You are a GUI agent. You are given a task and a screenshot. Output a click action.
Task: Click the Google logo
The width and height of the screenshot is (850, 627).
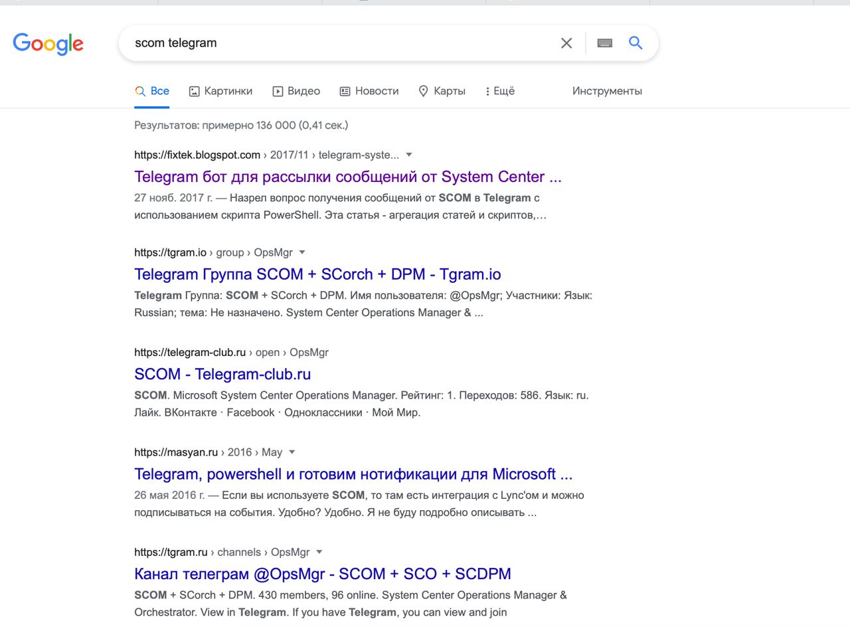48,43
